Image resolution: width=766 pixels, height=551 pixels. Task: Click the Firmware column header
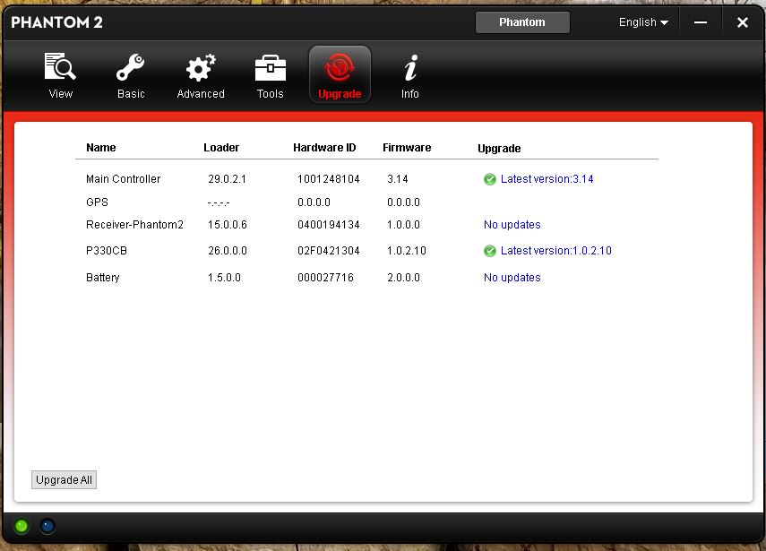(x=407, y=148)
